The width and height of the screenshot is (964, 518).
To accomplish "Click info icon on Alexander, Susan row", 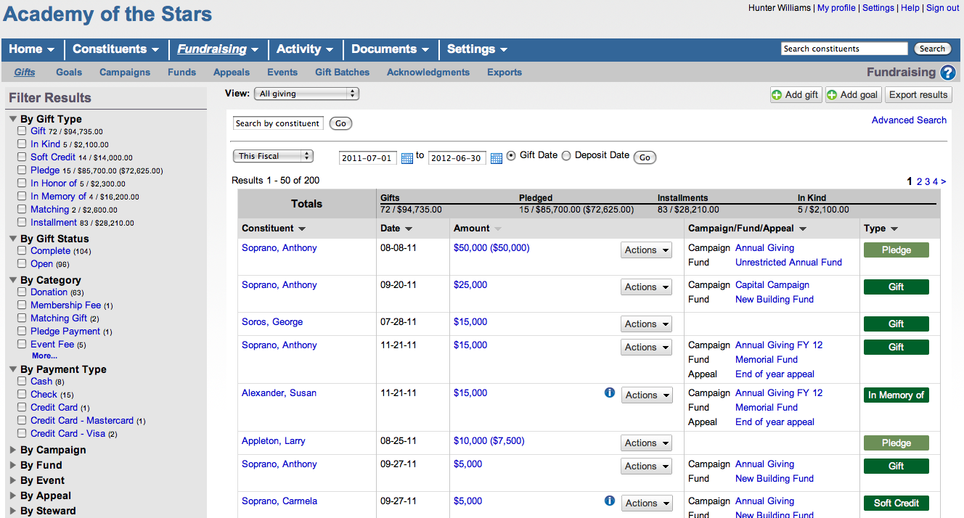I will click(610, 392).
